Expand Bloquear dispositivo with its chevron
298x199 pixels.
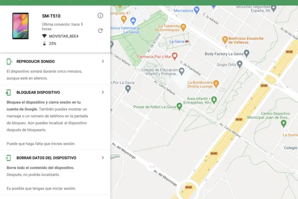(103, 92)
